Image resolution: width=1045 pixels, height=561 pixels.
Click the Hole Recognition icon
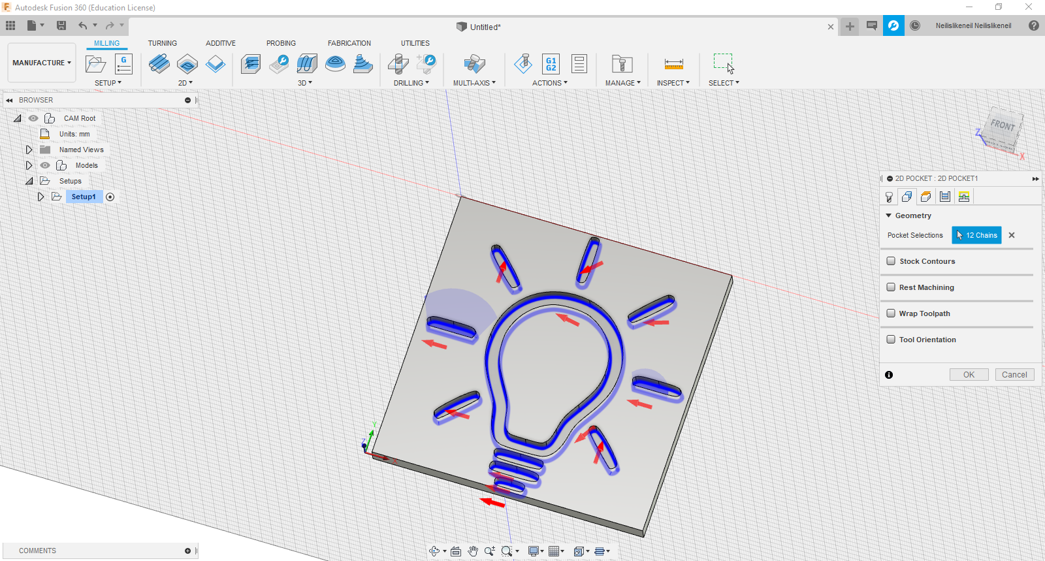click(426, 64)
